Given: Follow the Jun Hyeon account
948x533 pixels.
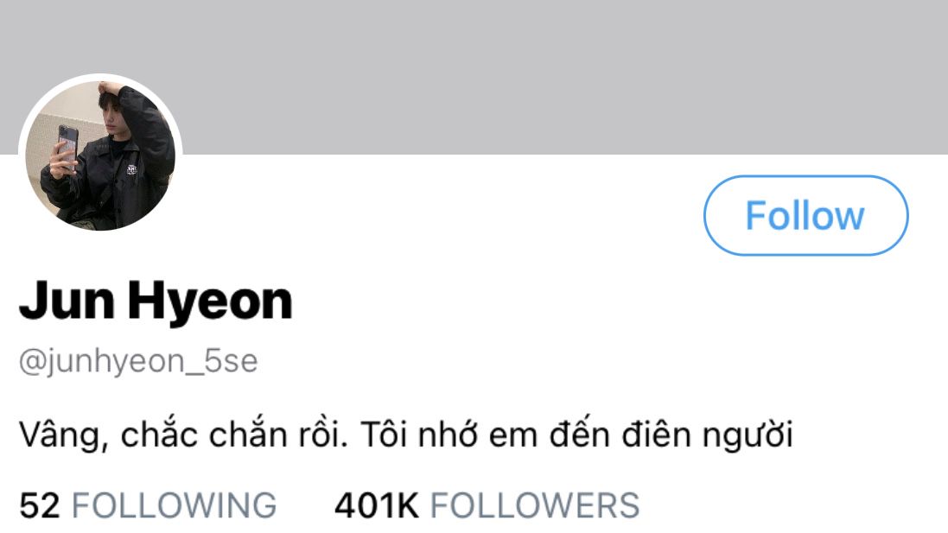Looking at the screenshot, I should click(x=806, y=216).
